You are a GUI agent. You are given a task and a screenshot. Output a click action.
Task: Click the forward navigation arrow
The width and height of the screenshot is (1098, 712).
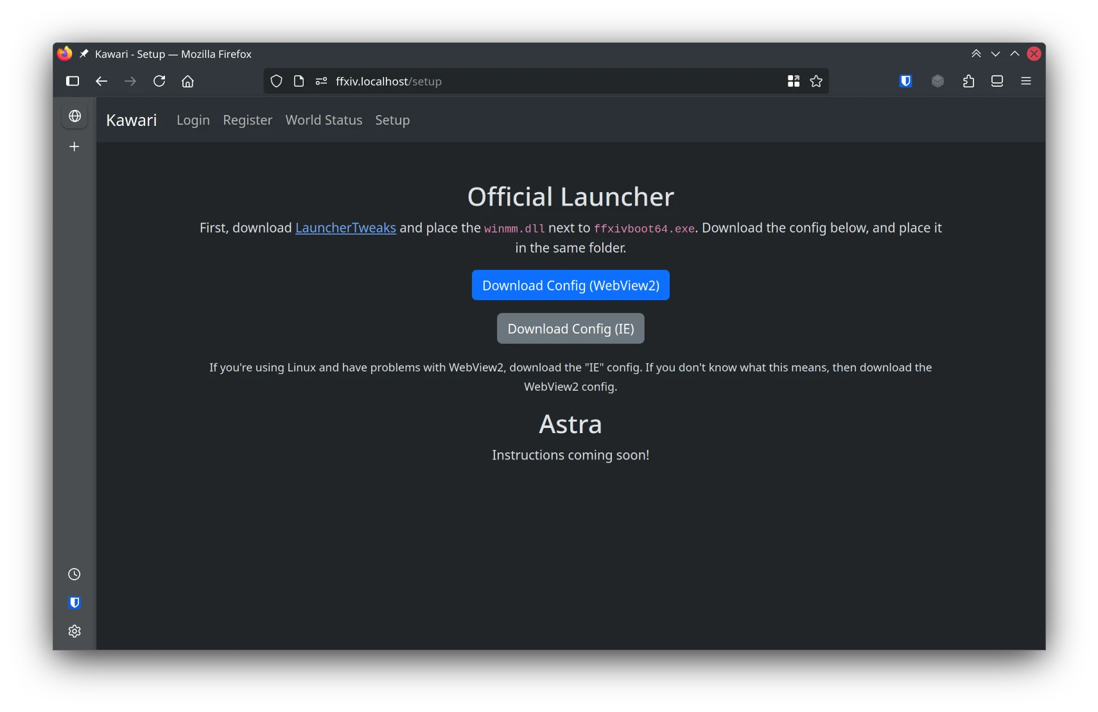coord(130,81)
